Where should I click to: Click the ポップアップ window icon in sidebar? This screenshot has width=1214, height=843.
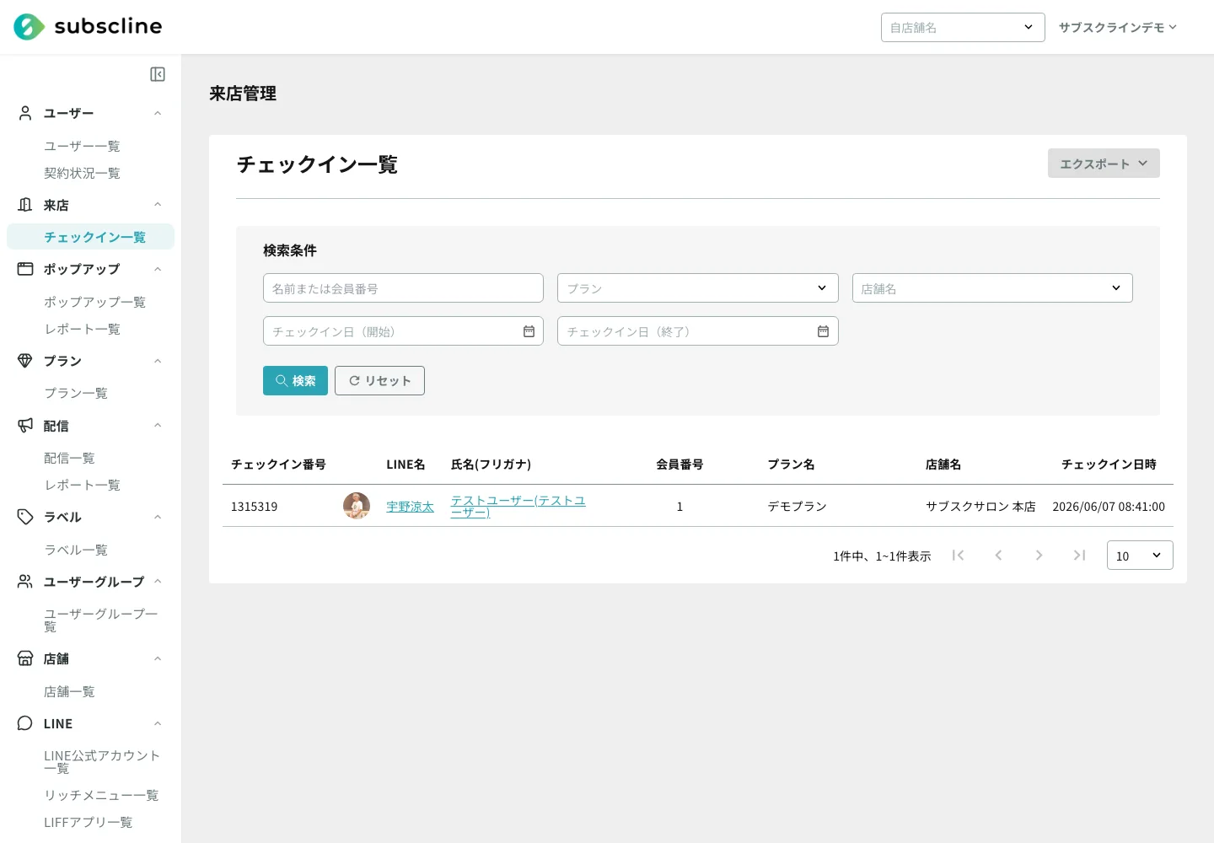coord(25,269)
